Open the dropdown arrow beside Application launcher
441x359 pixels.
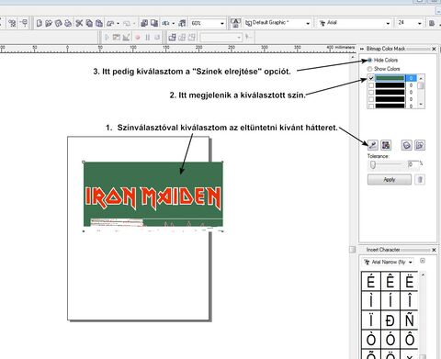(174, 24)
